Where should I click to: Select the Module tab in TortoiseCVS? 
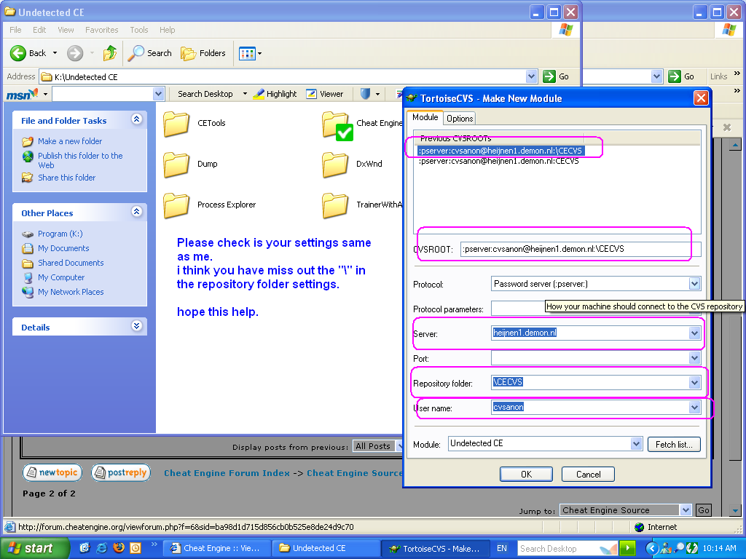425,117
